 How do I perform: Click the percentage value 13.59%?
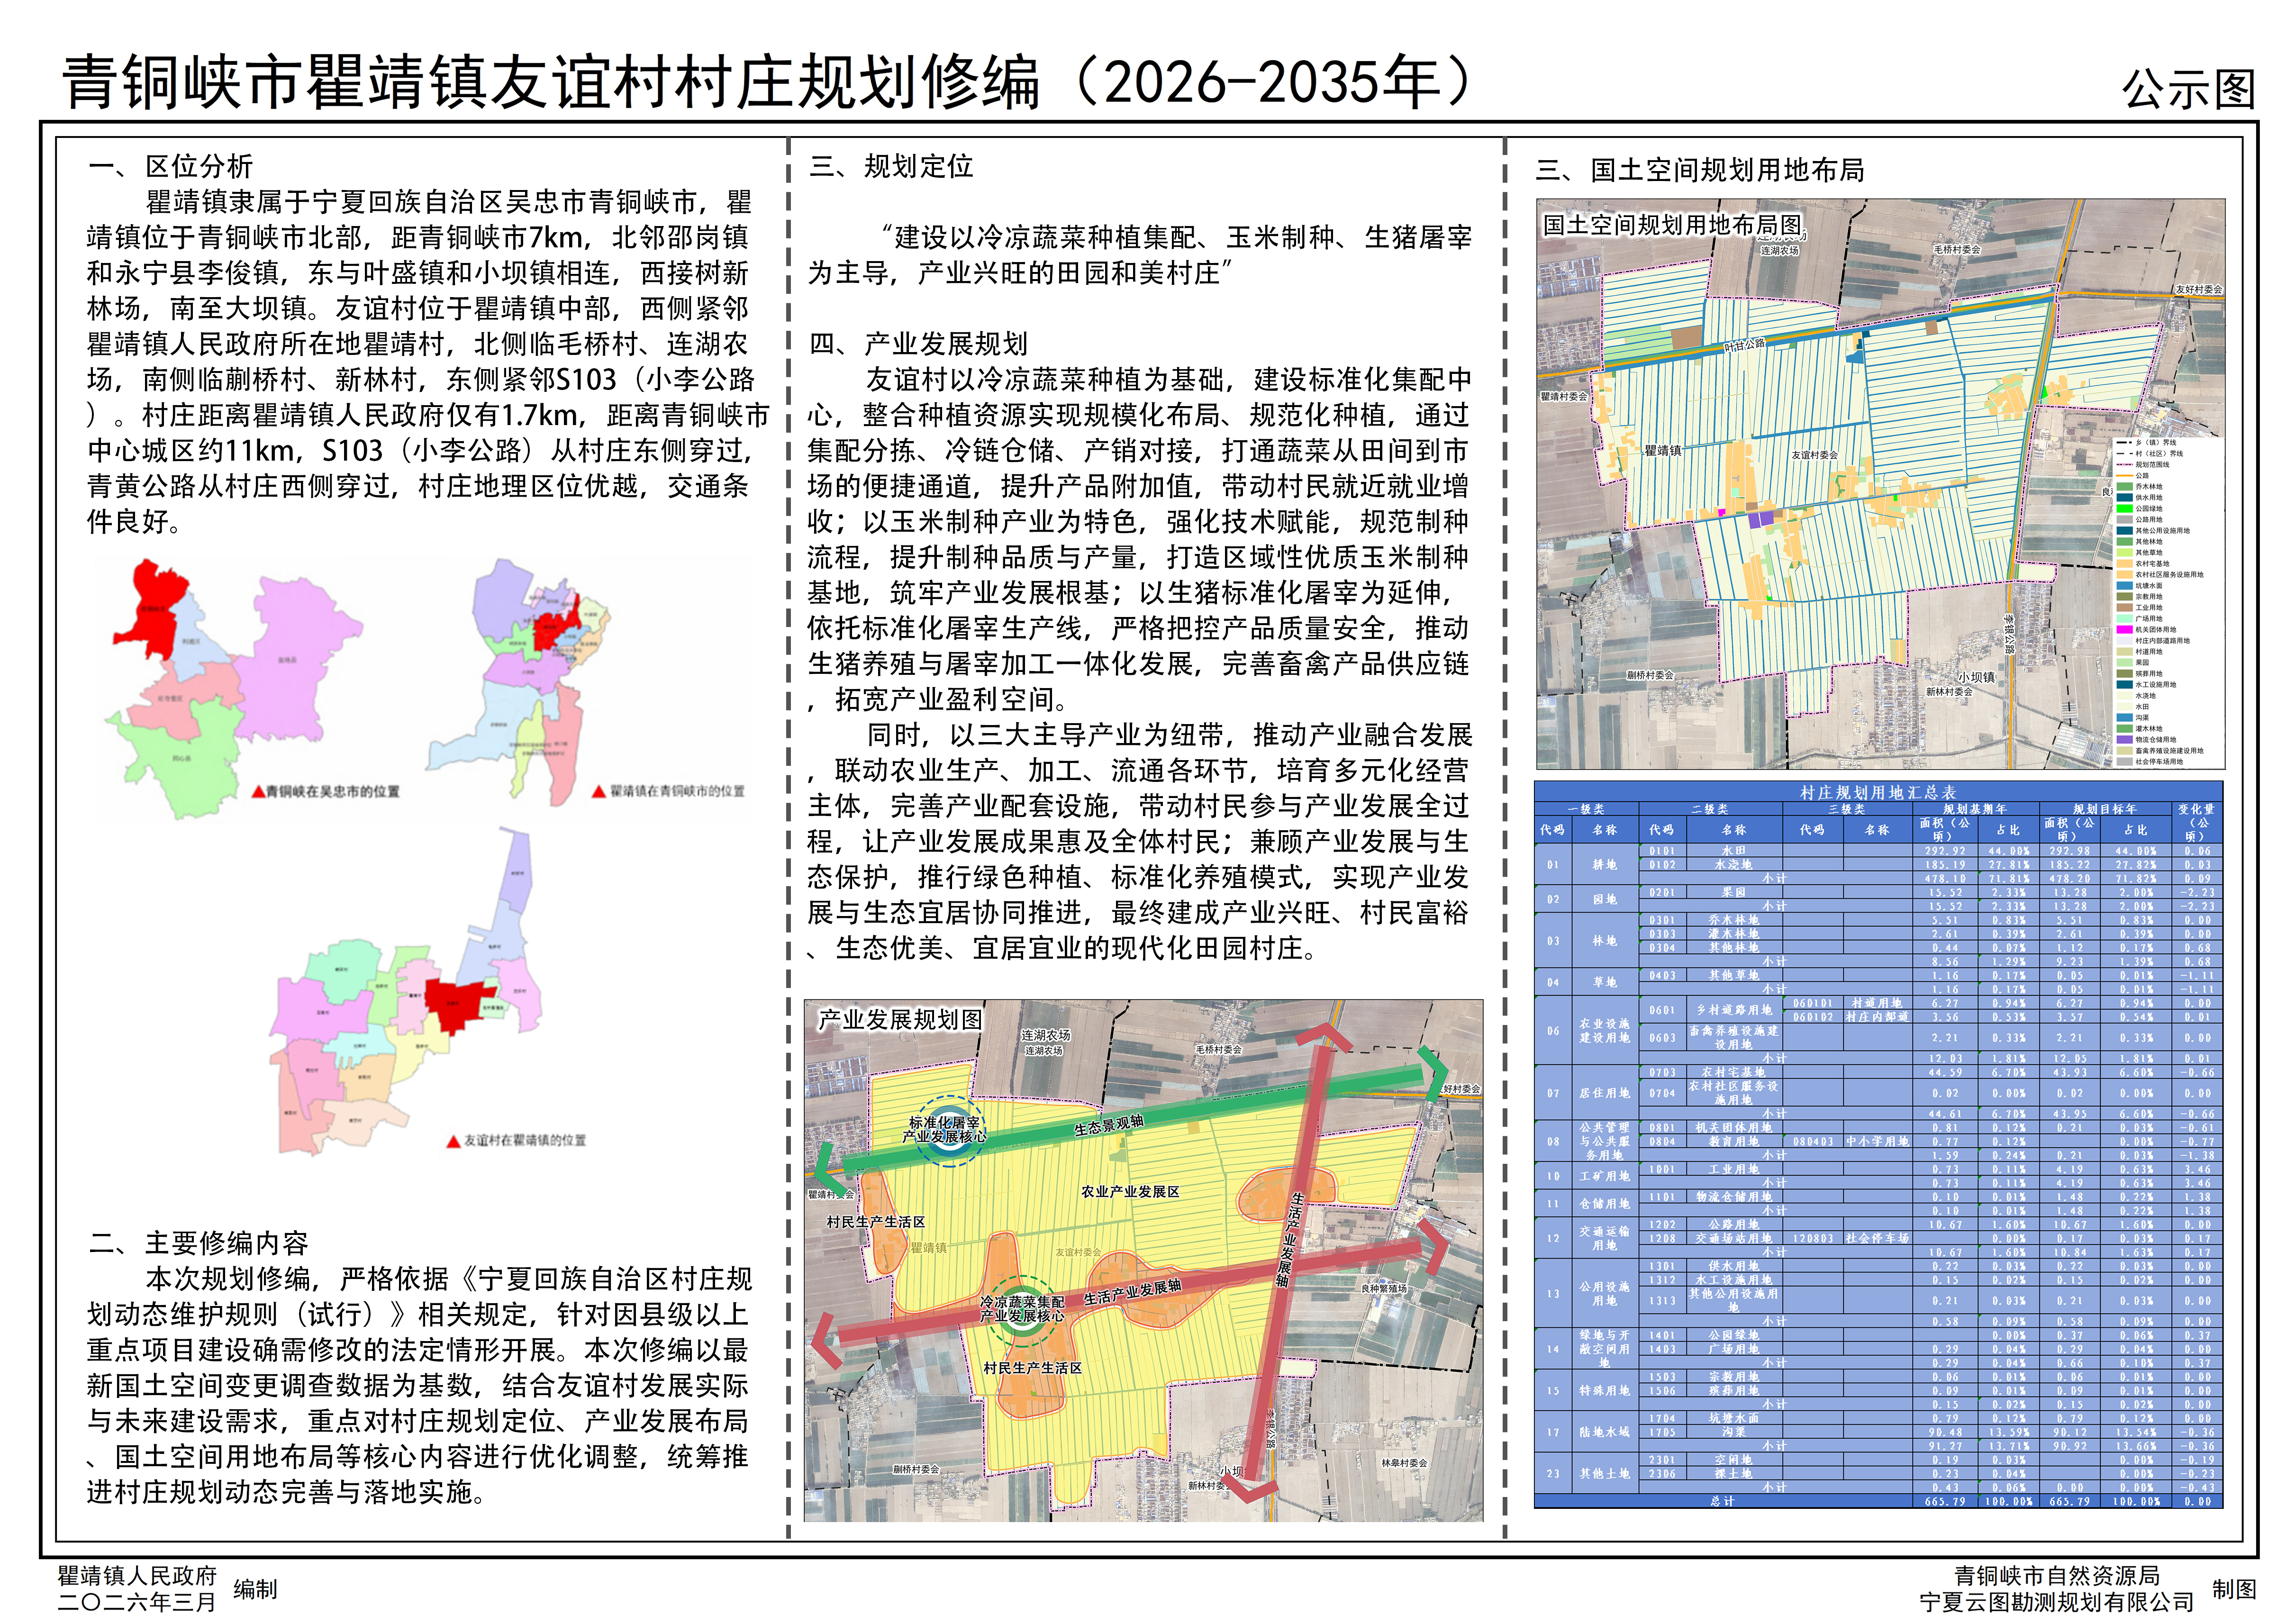click(2008, 1432)
